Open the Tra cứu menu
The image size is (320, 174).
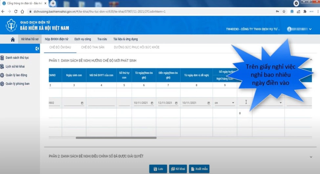102,39
